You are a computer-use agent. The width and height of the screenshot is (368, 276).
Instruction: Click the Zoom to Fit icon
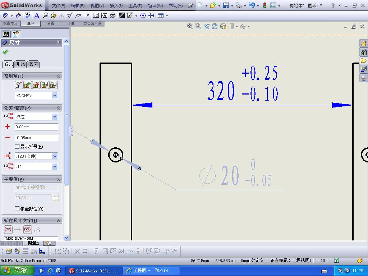(190, 26)
